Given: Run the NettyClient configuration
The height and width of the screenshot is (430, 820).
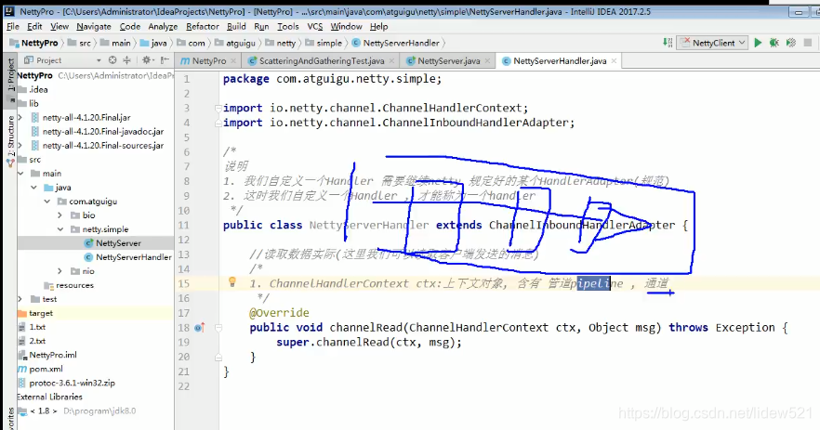Looking at the screenshot, I should coord(758,43).
